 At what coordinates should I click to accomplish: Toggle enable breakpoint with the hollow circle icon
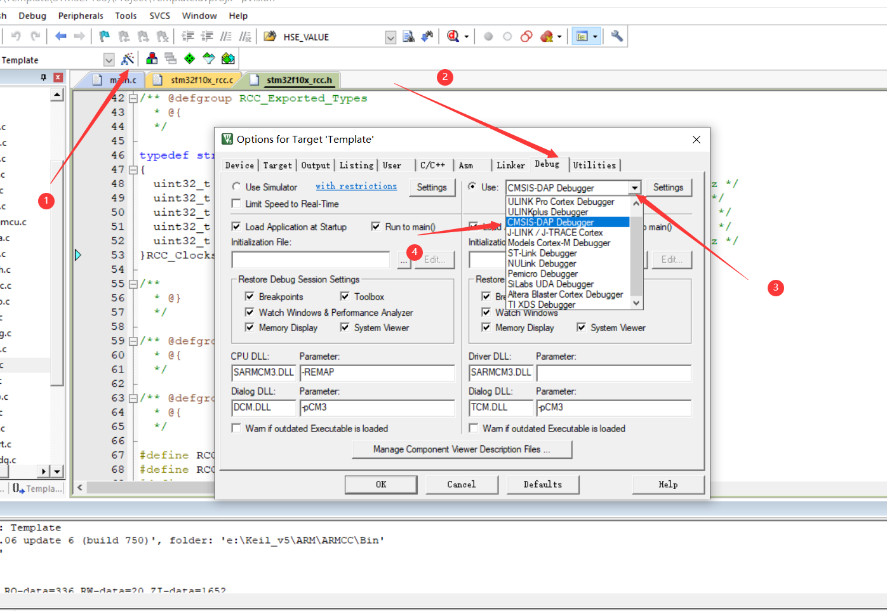point(507,36)
